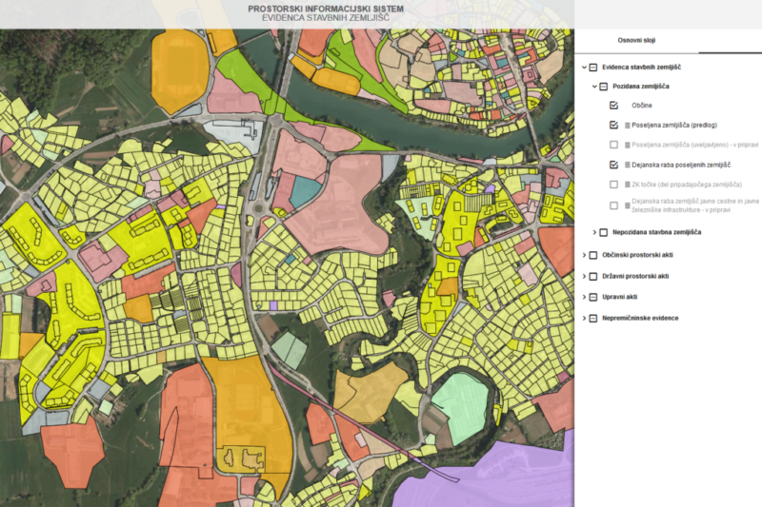The width and height of the screenshot is (762, 507).
Task: Click the Občinski prostorski akti label
Action: [637, 255]
